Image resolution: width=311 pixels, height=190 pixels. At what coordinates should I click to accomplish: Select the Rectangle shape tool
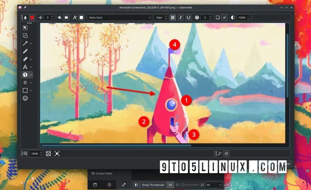(25, 90)
